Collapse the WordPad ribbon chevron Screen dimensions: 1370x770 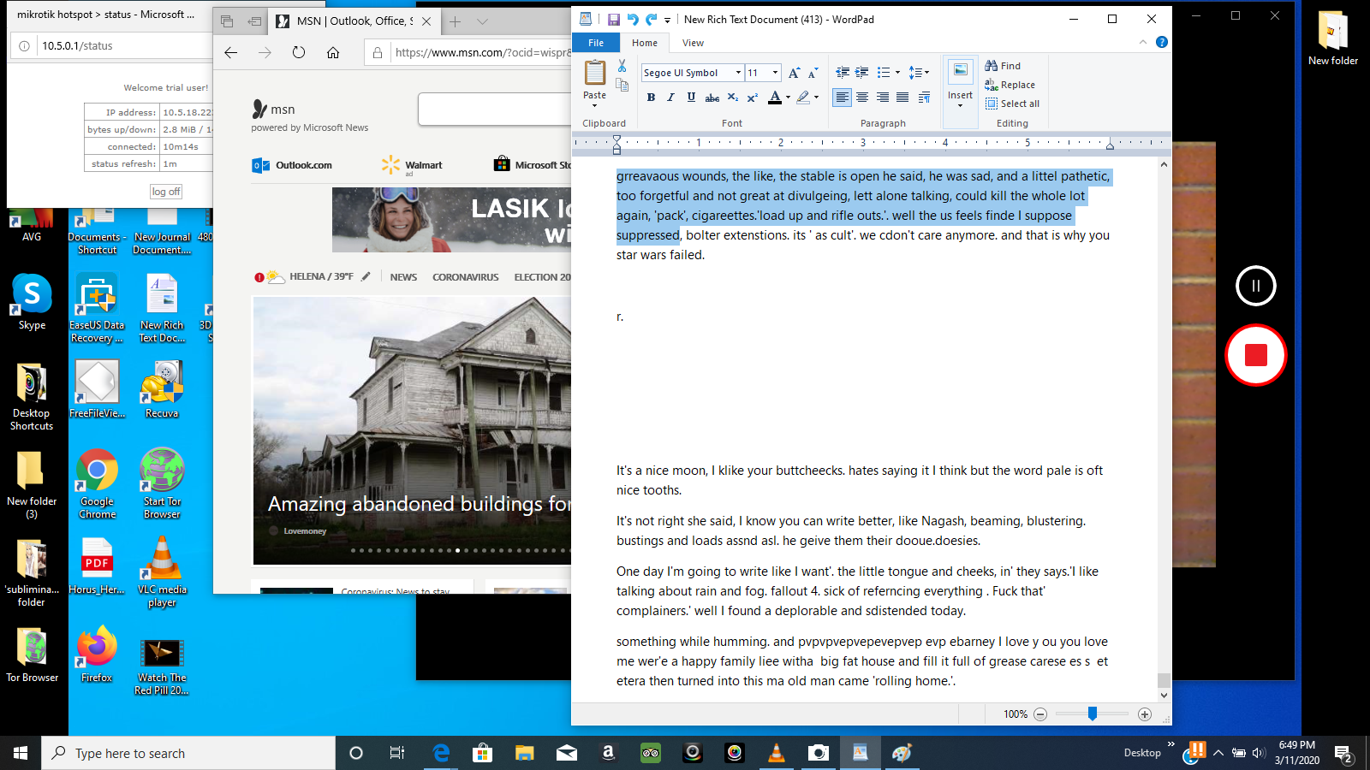click(1143, 42)
